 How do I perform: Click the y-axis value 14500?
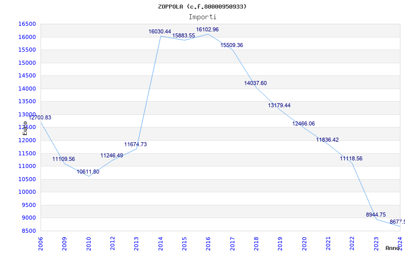click(27, 75)
